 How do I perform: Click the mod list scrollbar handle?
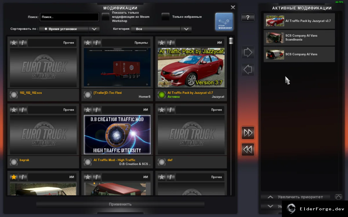coord(231,41)
